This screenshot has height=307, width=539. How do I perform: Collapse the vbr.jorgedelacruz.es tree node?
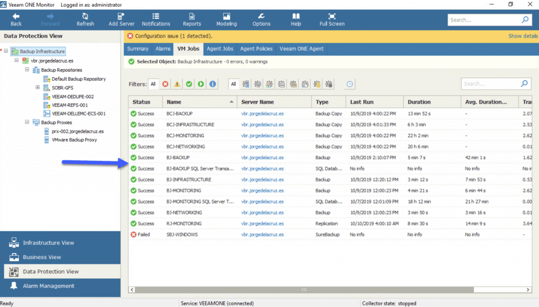click(16, 60)
